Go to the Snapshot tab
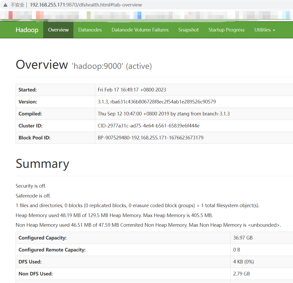 [188, 30]
